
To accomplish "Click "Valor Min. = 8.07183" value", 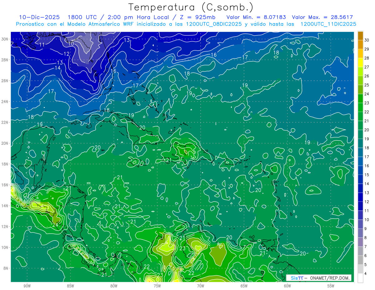I will tap(256, 17).
